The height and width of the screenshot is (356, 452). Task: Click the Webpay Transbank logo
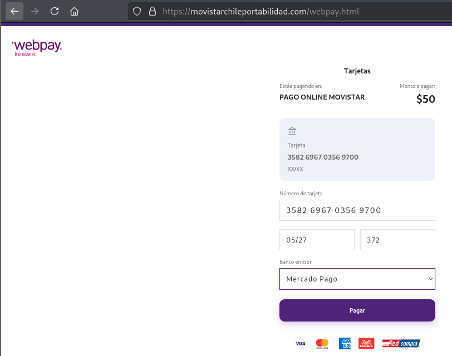pos(37,48)
